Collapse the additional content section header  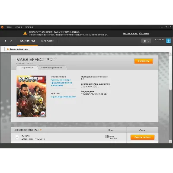point(28,130)
